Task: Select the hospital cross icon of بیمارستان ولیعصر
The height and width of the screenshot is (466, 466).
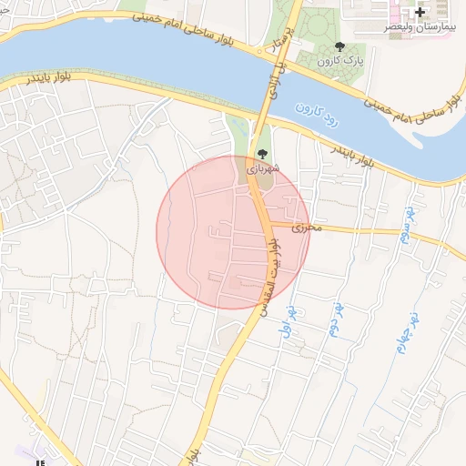Action: [x=420, y=13]
